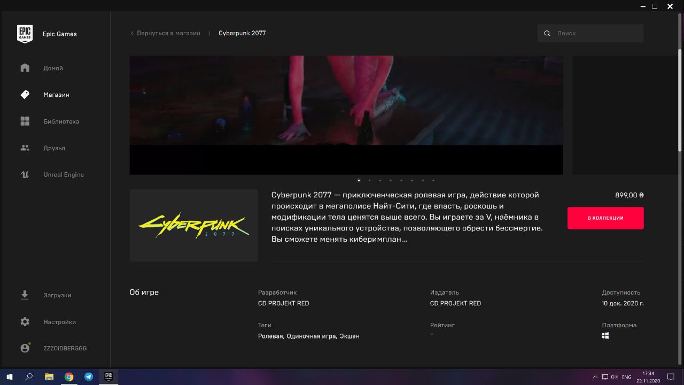Click the Store price tag icon
This screenshot has width=684, height=385.
click(25, 95)
